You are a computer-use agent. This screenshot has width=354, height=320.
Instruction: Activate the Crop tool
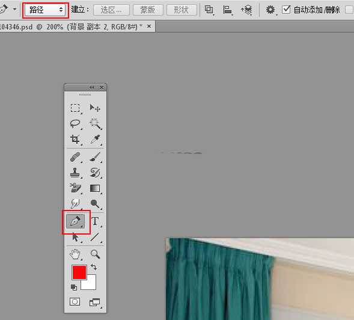[x=75, y=139]
